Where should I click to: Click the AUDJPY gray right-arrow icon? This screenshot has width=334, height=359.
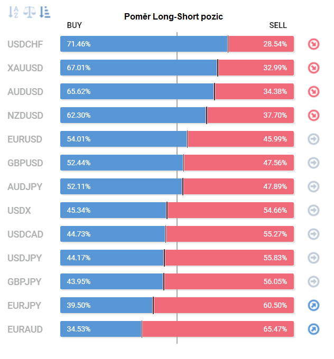pos(314,186)
